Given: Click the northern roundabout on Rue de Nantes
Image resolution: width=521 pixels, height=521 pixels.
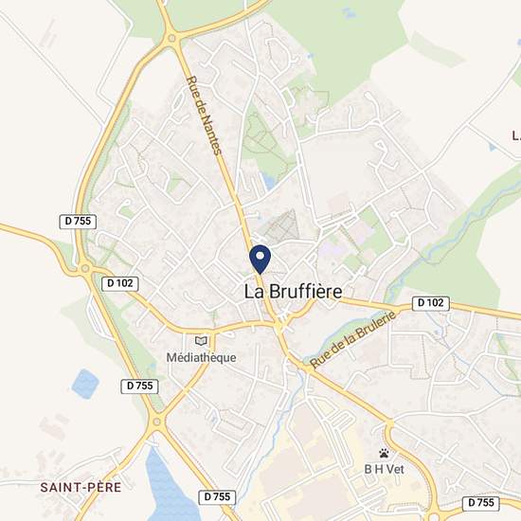Looking at the screenshot, I should point(171,38).
